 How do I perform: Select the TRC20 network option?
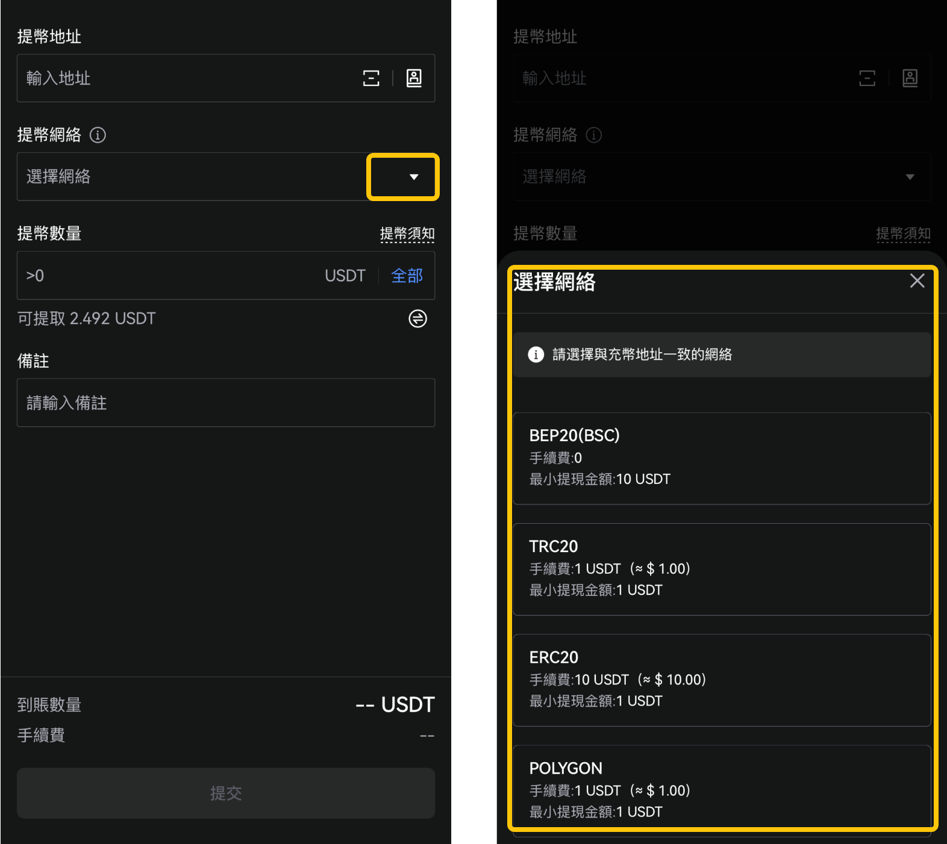tap(722, 569)
